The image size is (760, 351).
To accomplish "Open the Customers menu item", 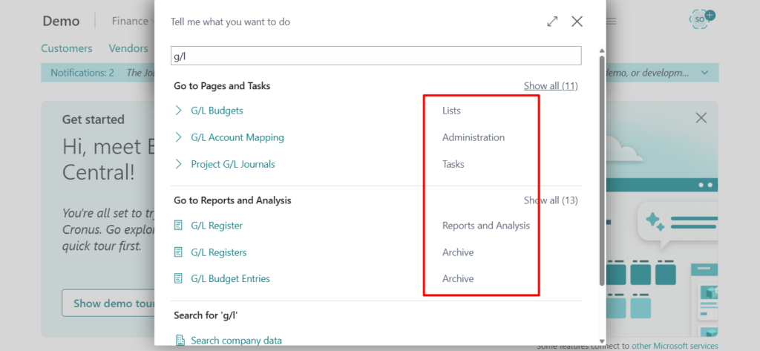I will coord(67,48).
